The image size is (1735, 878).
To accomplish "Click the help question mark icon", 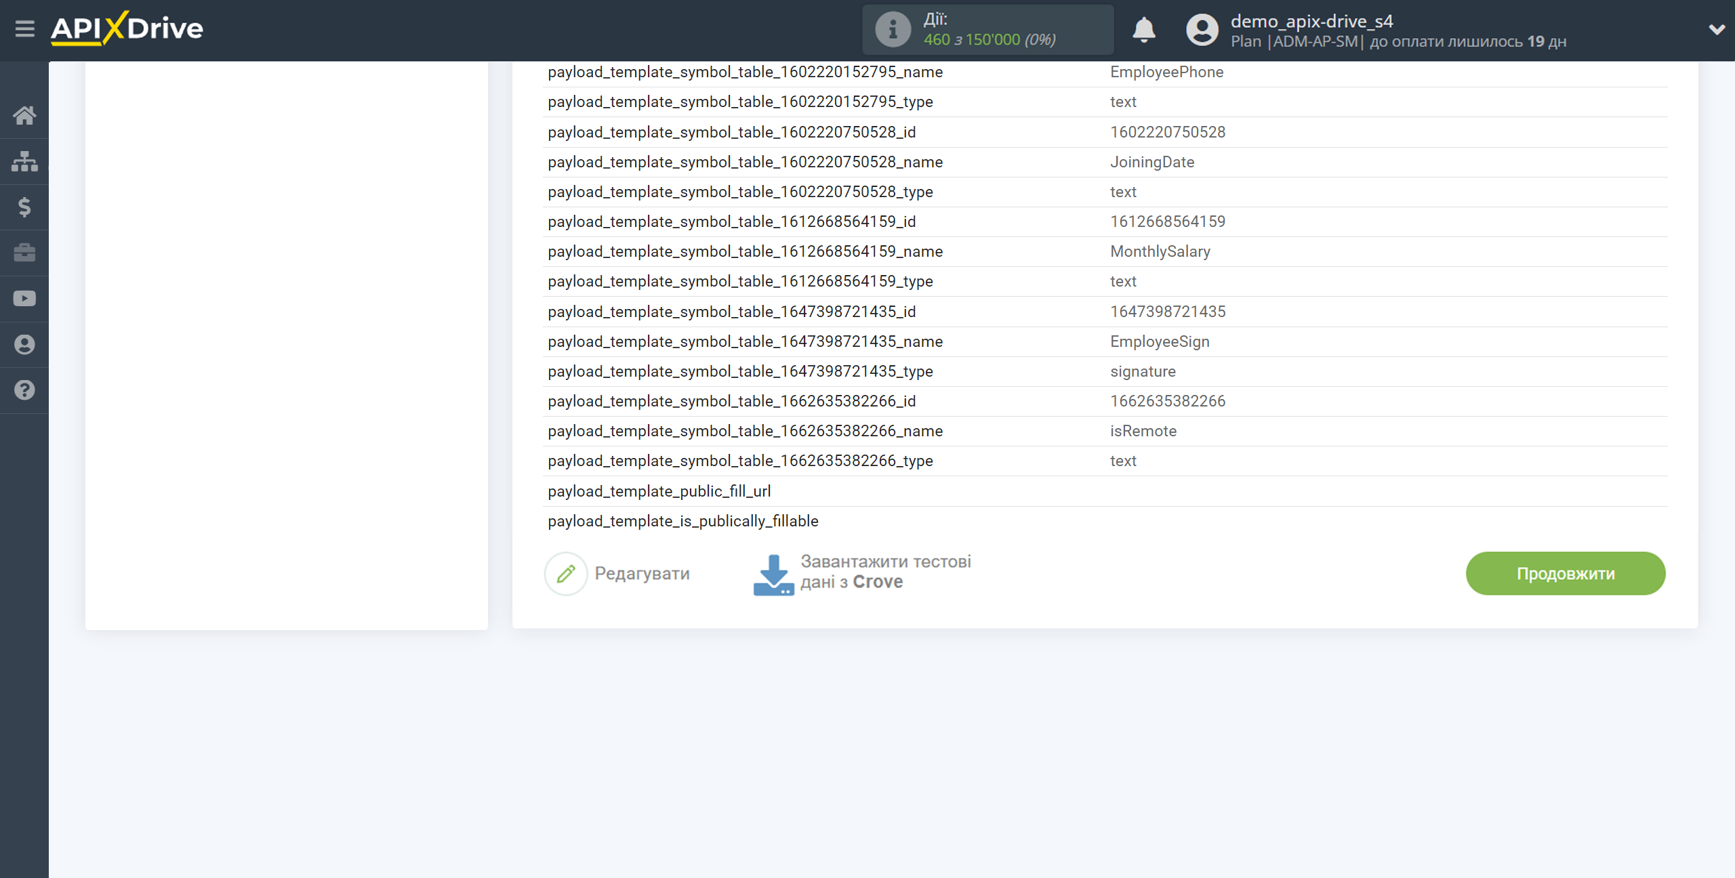I will pyautogui.click(x=24, y=390).
